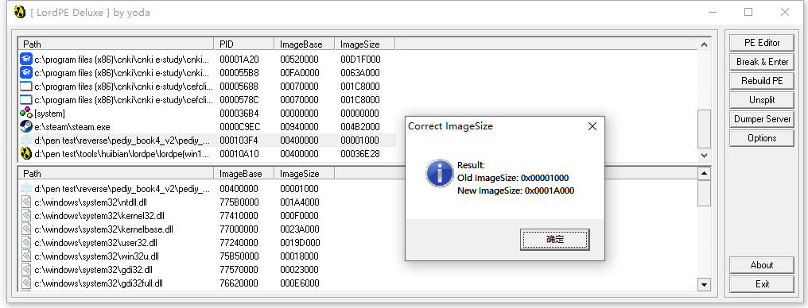This screenshot has width=808, height=308.
Task: Click the Rebuild PE button
Action: pos(762,81)
